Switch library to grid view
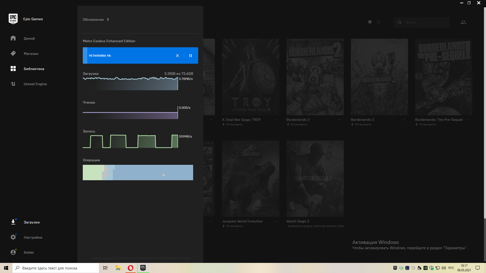The image size is (486, 273). coord(370,22)
